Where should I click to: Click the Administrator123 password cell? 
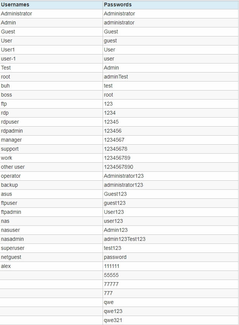tap(170, 176)
